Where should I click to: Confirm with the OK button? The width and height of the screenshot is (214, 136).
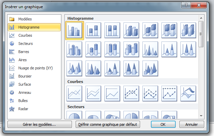coord(163,124)
